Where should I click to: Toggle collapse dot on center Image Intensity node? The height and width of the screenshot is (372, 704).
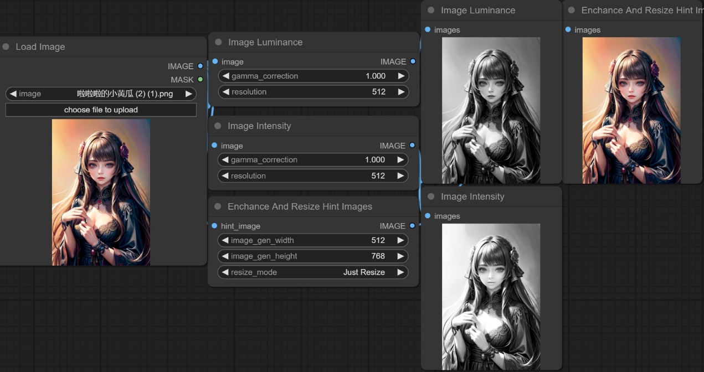coord(218,126)
